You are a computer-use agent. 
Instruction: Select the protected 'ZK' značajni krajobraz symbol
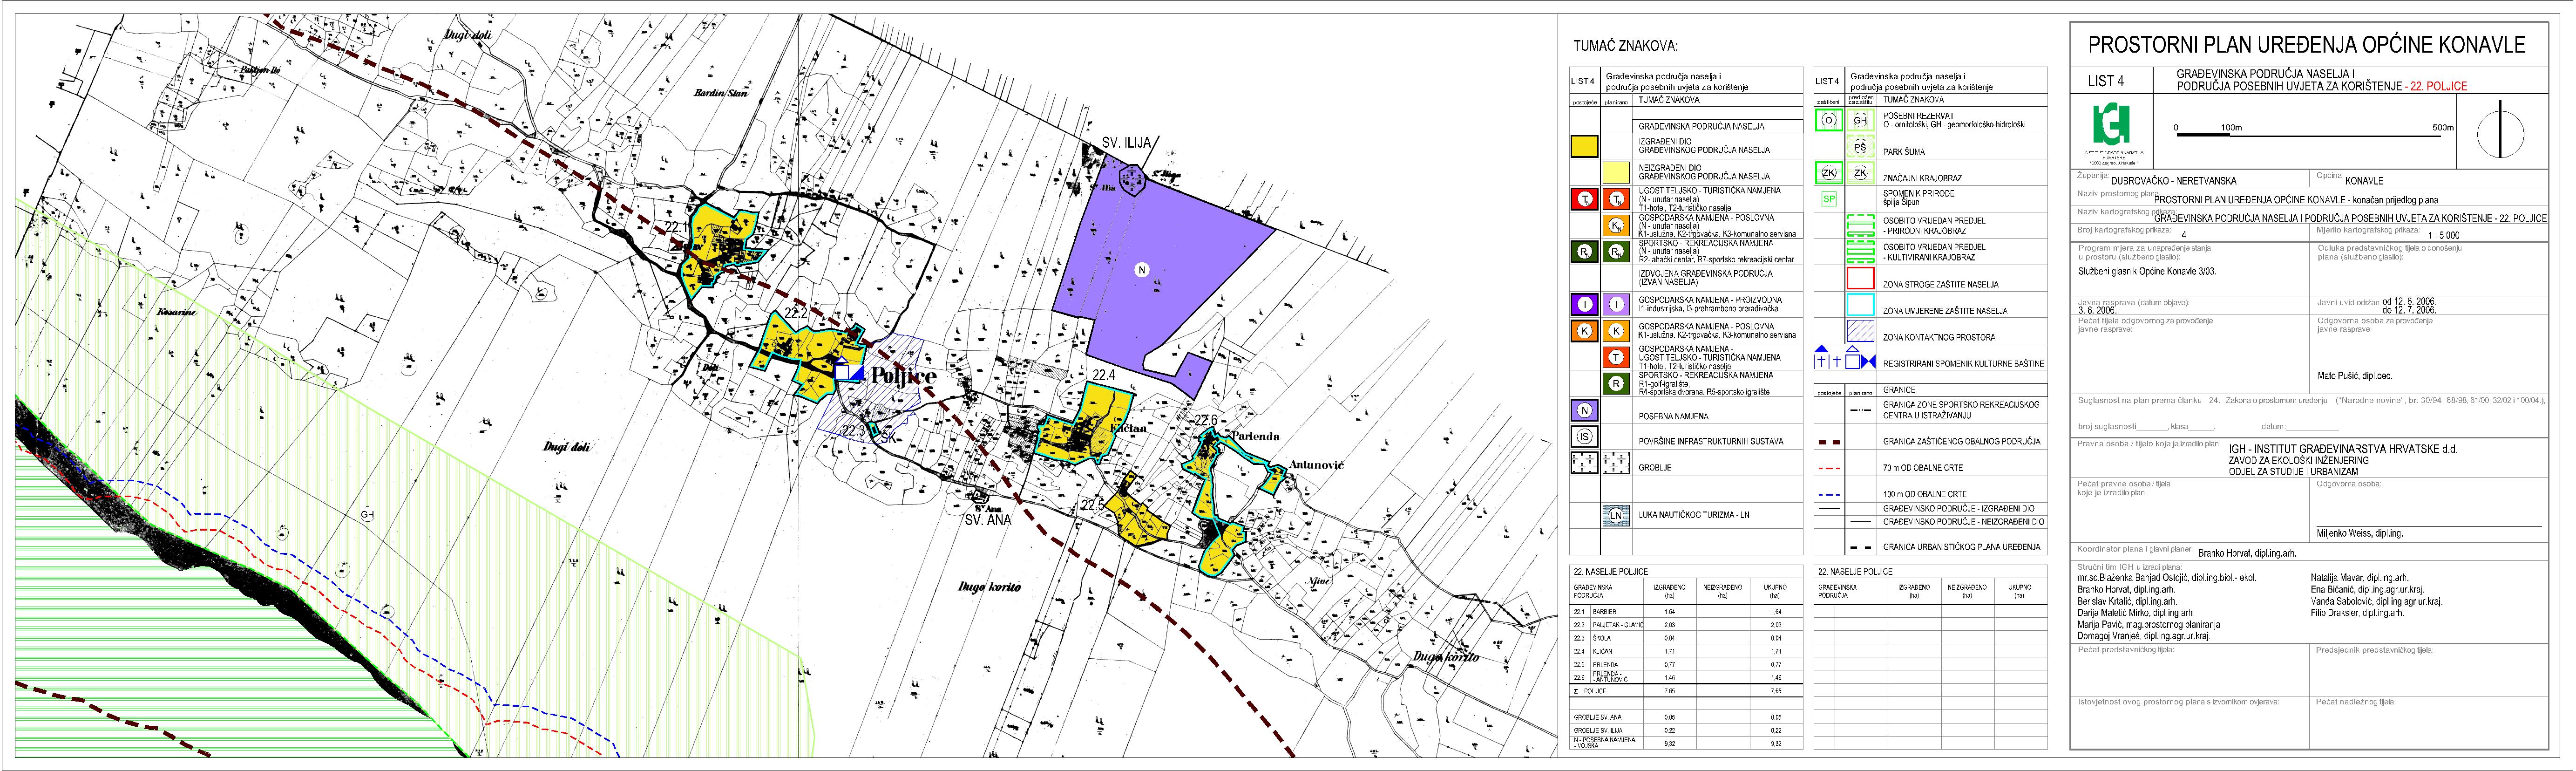[1829, 173]
